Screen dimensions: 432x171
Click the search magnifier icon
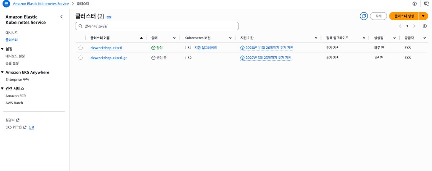point(81,26)
